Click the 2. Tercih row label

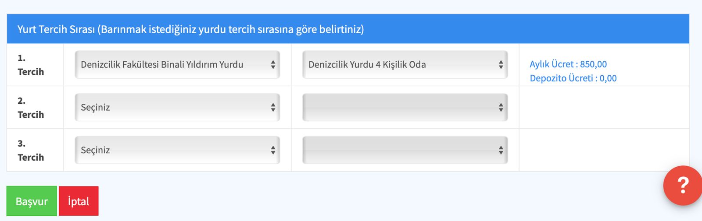[x=31, y=108]
